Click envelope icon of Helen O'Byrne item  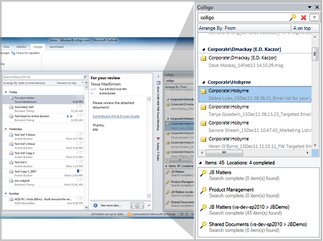[203, 139]
